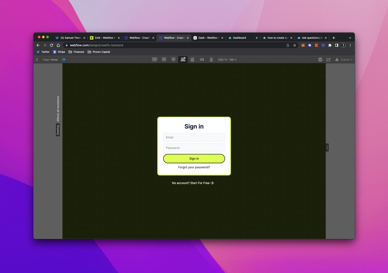Click the orange-red square extension icon
Screen dimensions: 388x273
[x=317, y=45]
